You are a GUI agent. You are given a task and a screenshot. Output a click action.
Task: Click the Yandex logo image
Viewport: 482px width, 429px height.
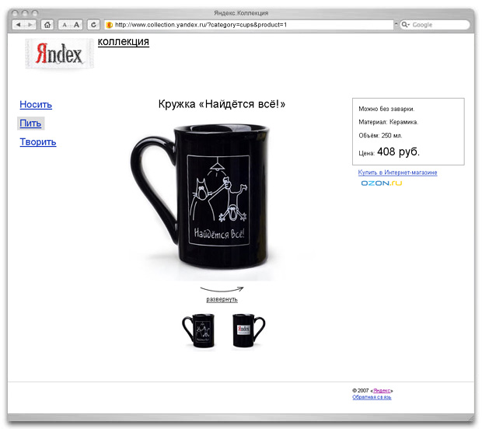pos(60,54)
